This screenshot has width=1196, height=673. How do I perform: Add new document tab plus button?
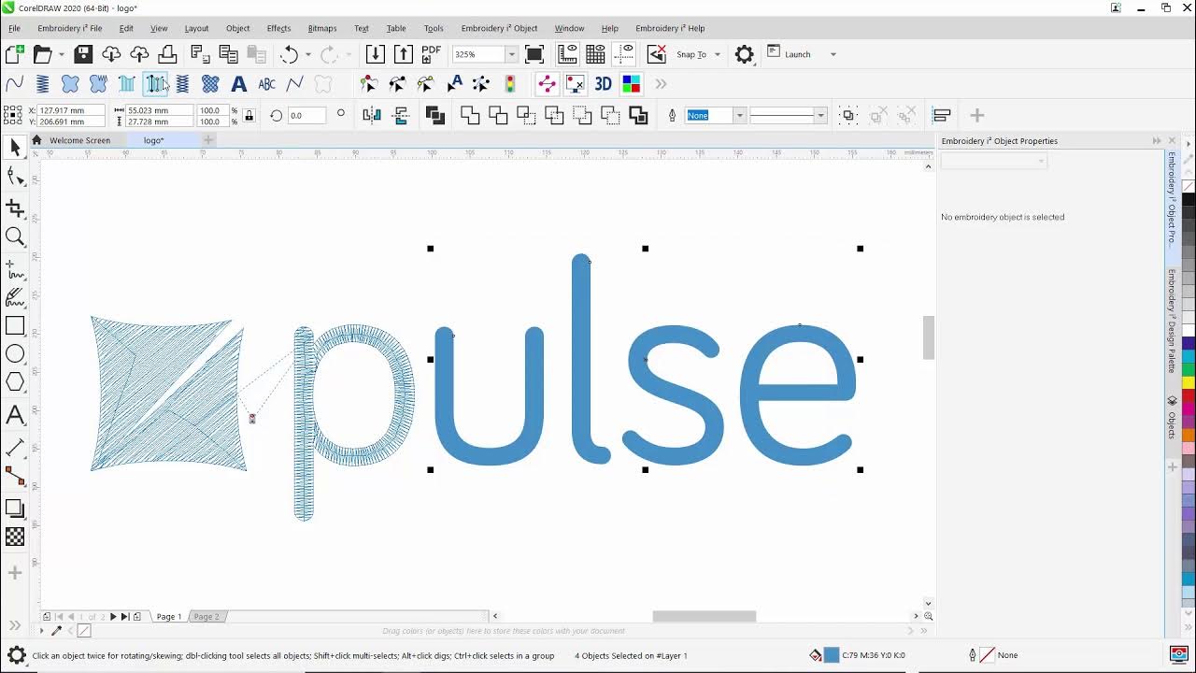(x=208, y=140)
